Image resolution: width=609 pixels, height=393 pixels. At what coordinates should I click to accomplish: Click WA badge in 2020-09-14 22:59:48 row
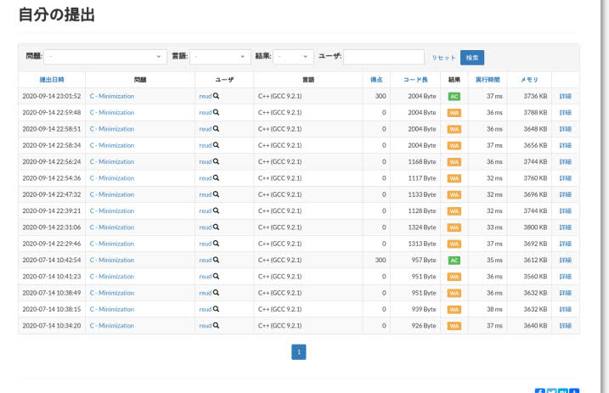(454, 112)
